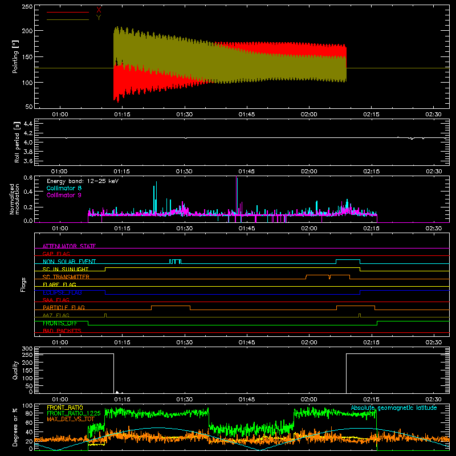Click the AAZ_FLAG label

coord(56,315)
